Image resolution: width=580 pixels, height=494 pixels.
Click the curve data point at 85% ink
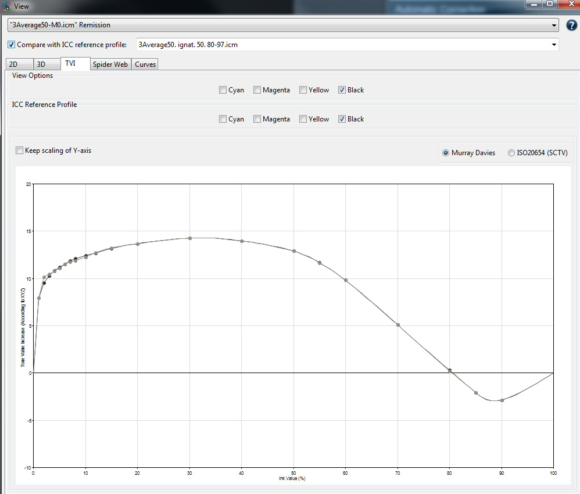[x=476, y=393]
